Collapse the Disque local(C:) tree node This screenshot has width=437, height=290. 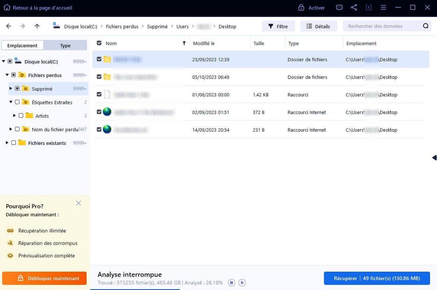click(3, 61)
